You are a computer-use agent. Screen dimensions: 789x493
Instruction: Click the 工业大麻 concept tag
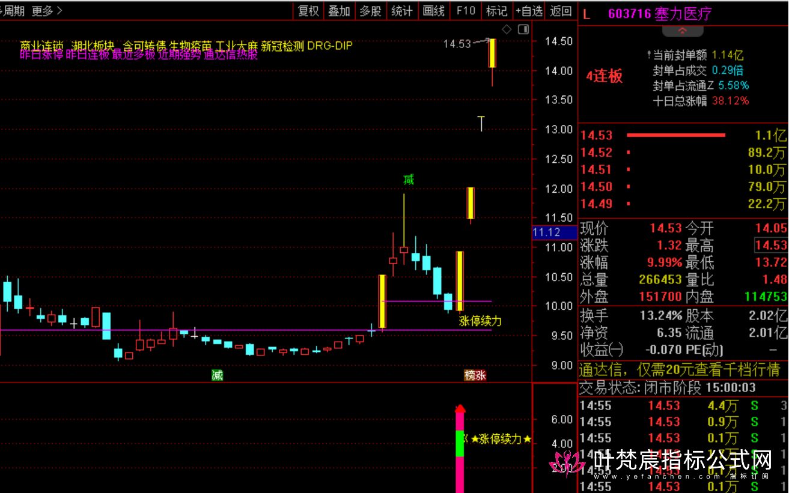click(237, 46)
